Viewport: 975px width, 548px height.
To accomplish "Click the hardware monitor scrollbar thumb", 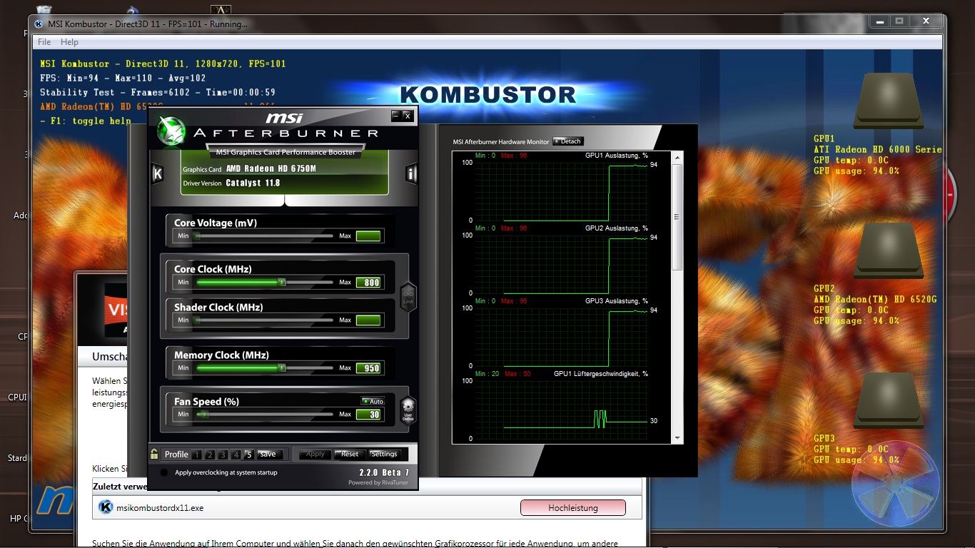I will 677,217.
